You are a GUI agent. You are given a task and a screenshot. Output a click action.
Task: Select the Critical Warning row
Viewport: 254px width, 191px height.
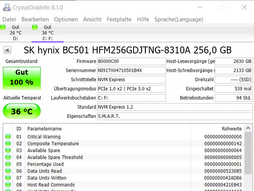(x=124, y=137)
